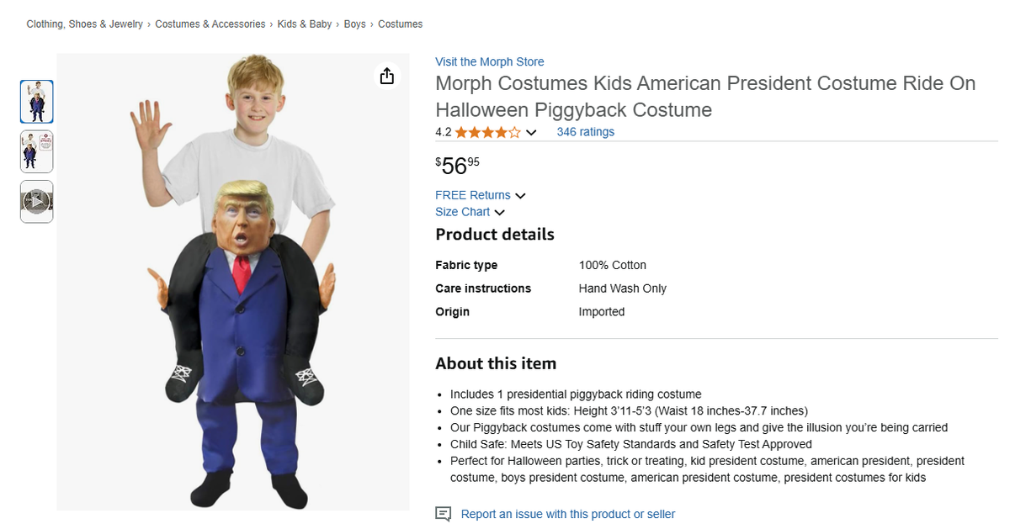
Task: Go to Clothing, Shoes & Jewelry breadcrumb
Action: (84, 24)
